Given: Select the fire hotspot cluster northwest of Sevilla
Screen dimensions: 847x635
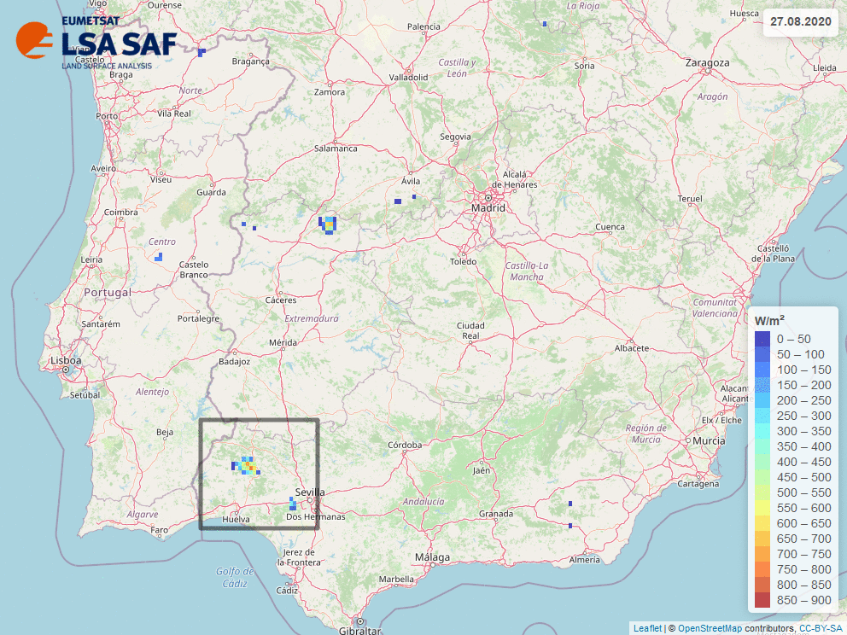Looking at the screenshot, I should (x=247, y=465).
